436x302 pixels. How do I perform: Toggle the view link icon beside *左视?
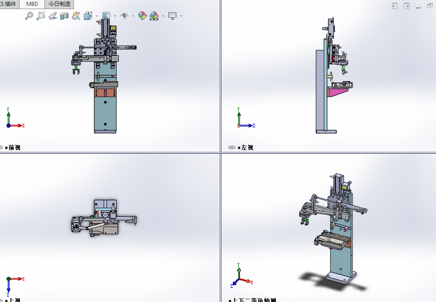click(232, 147)
